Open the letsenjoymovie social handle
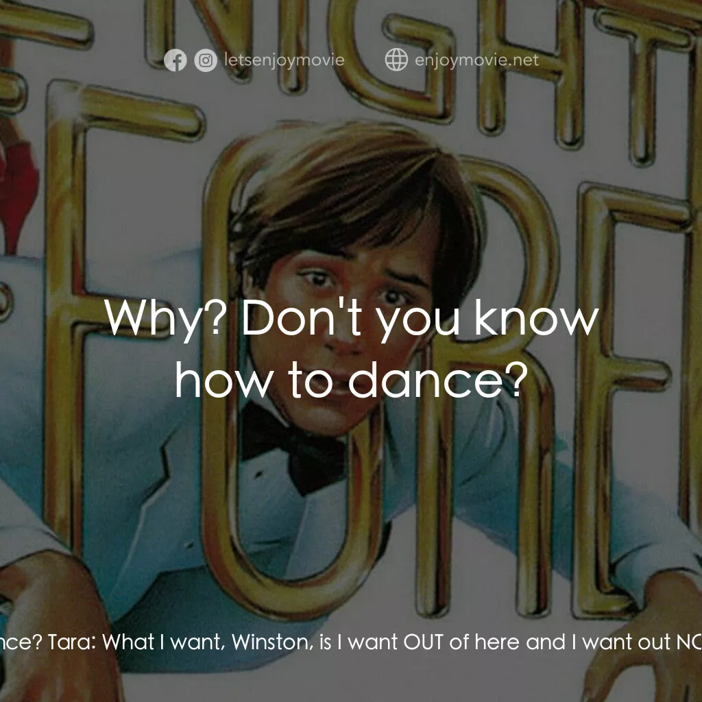 [x=284, y=60]
